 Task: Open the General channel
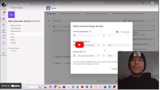[x=14, y=50]
